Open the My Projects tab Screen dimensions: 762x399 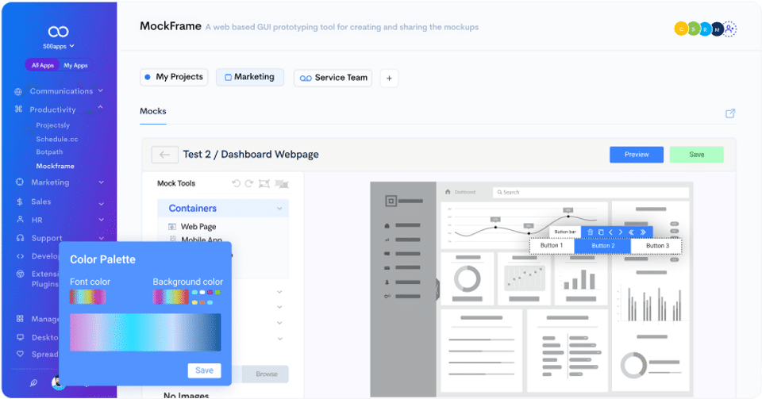tap(174, 77)
